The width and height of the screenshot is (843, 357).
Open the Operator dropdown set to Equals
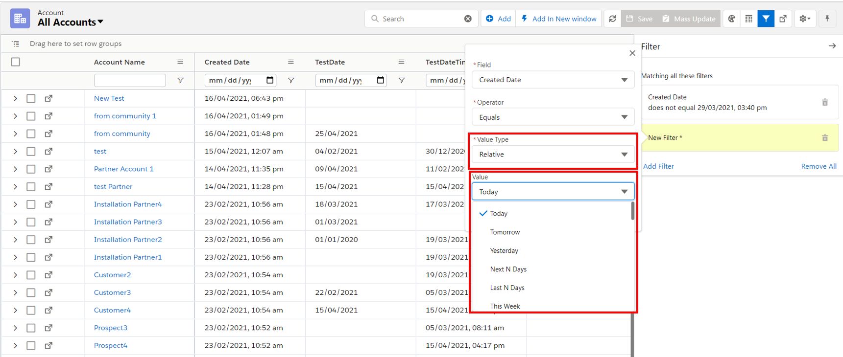coord(553,117)
